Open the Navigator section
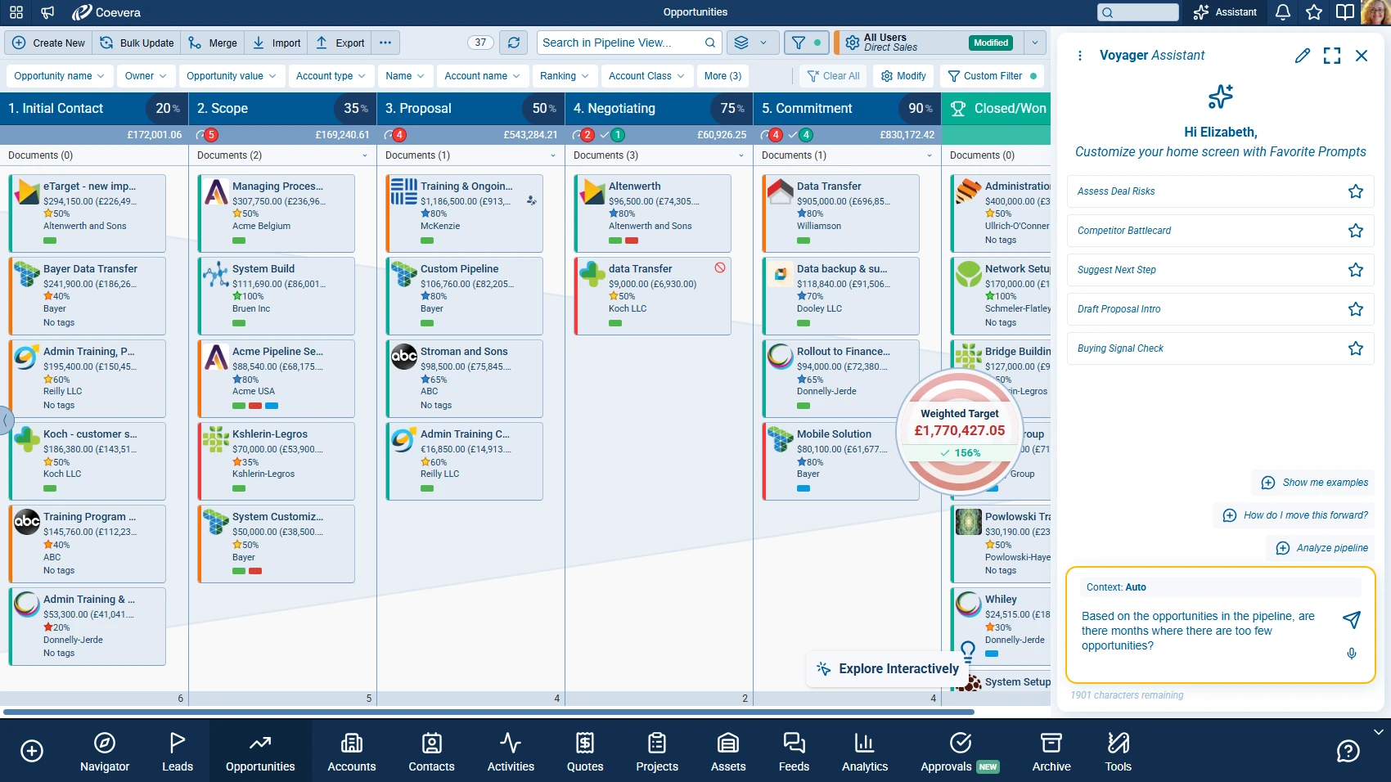This screenshot has height=782, width=1391. [105, 751]
